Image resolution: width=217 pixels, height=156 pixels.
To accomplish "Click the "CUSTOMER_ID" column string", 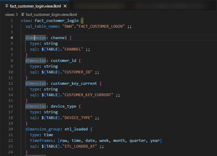I will (77, 72).
